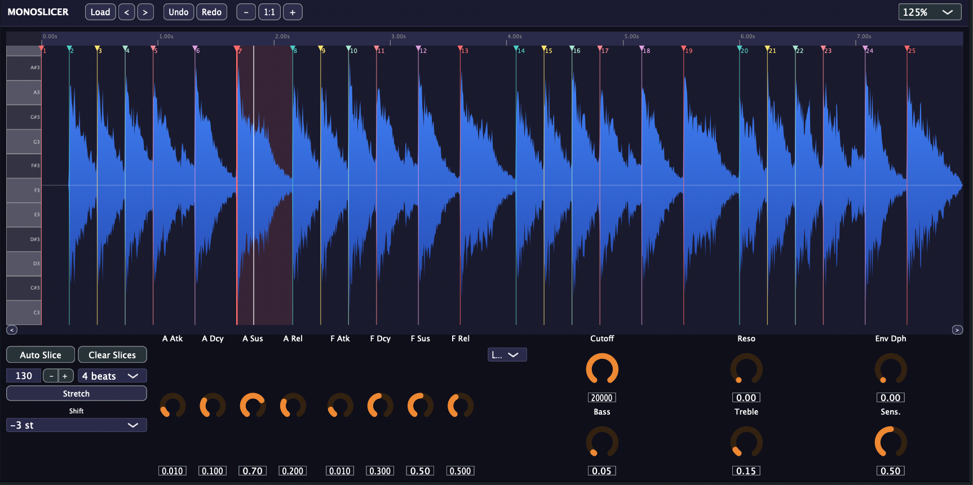This screenshot has height=485, width=973.
Task: Increase tempo with the plus stepper
Action: tap(65, 376)
